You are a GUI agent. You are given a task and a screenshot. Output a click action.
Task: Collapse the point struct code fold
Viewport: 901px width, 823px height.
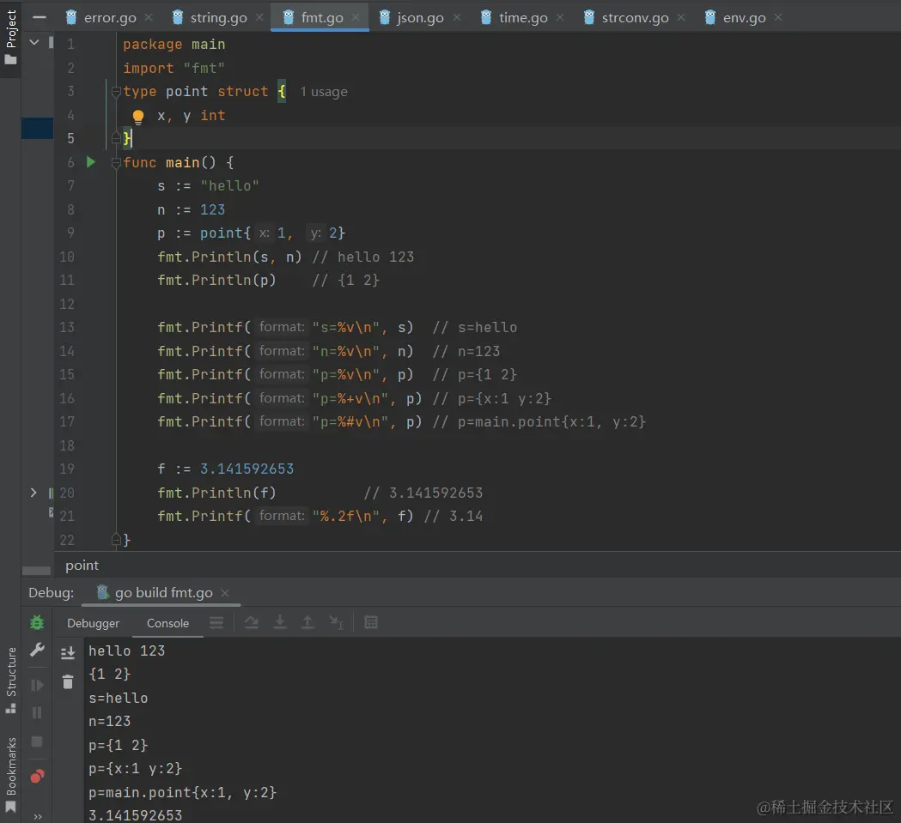click(x=116, y=92)
